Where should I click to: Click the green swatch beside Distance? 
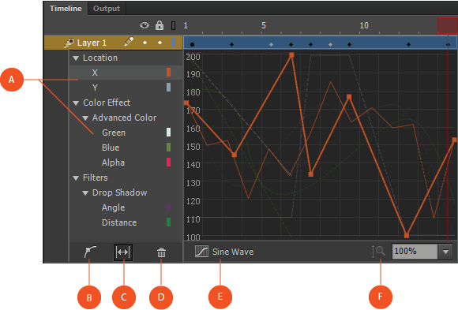(168, 222)
